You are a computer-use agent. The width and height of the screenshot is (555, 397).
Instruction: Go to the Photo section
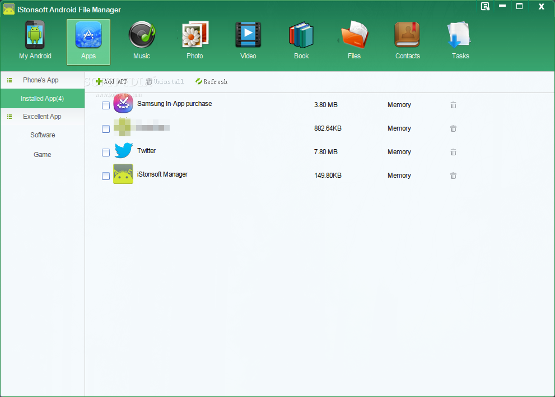coord(195,40)
